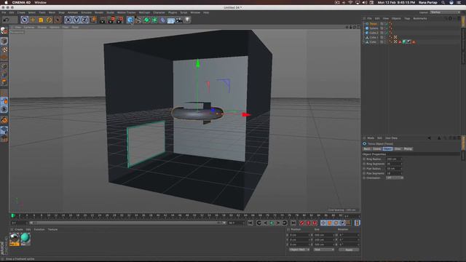Select Cube.2 in Object Manager
This screenshot has width=466, height=262.
coord(374,33)
